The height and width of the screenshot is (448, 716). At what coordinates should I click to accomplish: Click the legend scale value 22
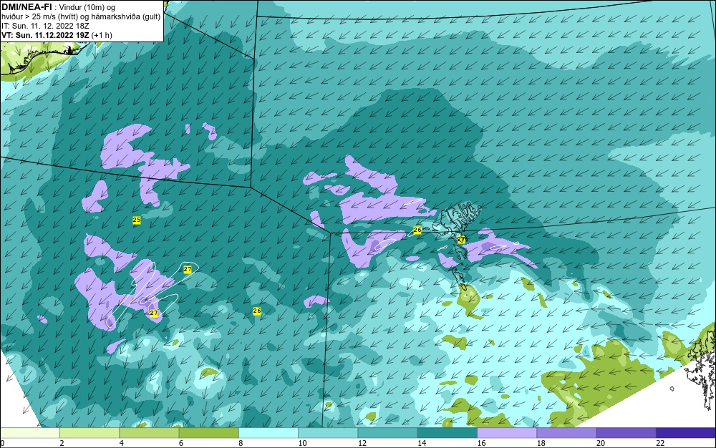point(660,443)
